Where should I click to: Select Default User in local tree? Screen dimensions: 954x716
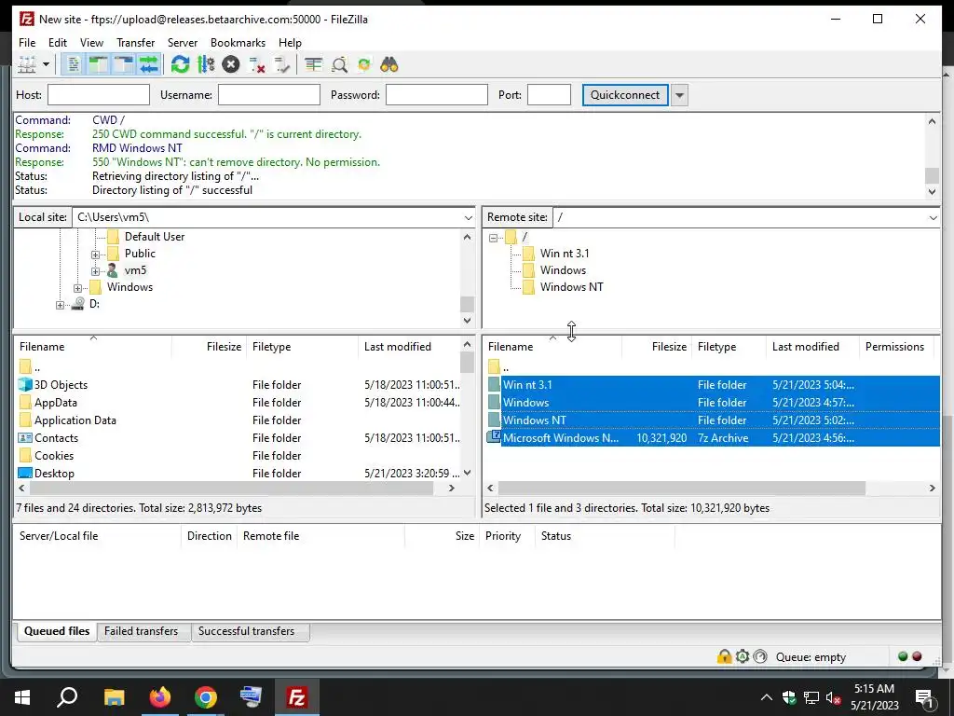point(155,237)
